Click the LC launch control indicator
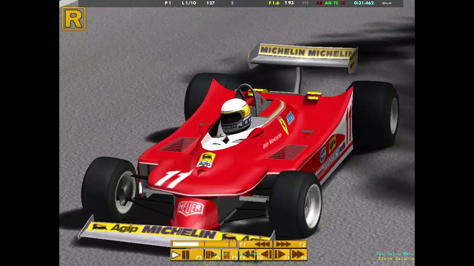 tap(343, 3)
